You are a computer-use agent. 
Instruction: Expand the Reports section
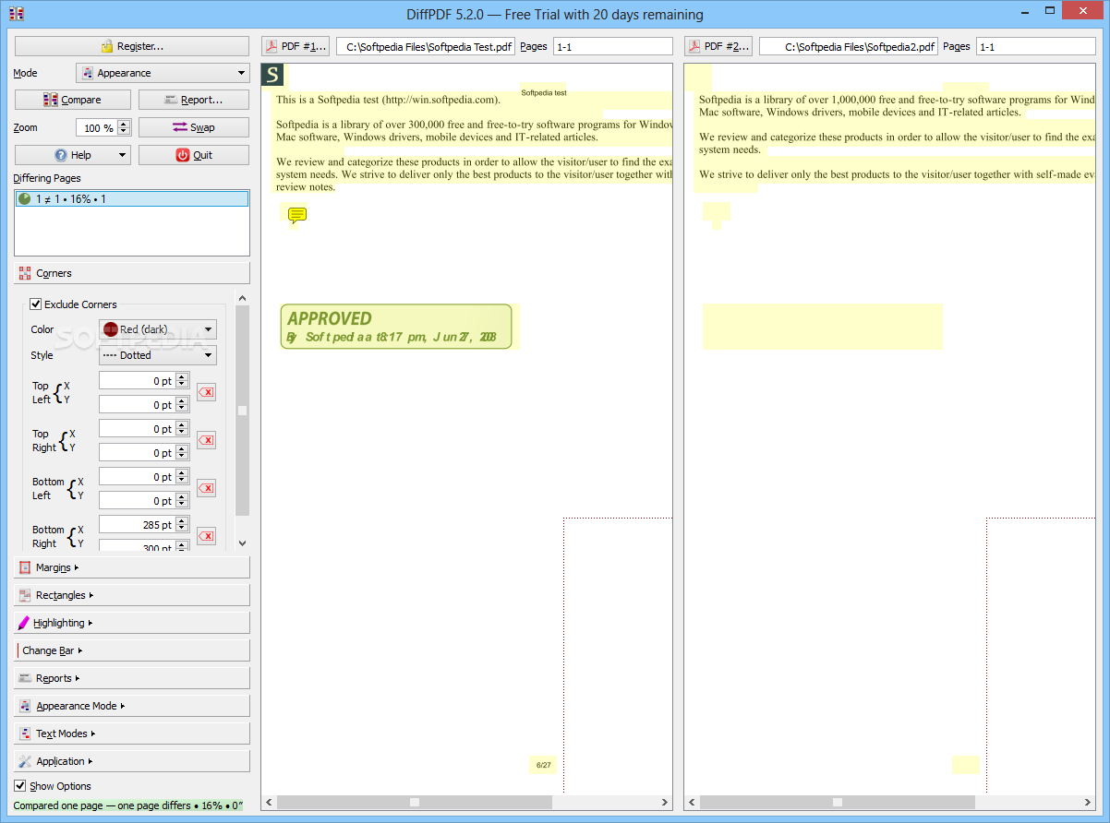click(132, 678)
